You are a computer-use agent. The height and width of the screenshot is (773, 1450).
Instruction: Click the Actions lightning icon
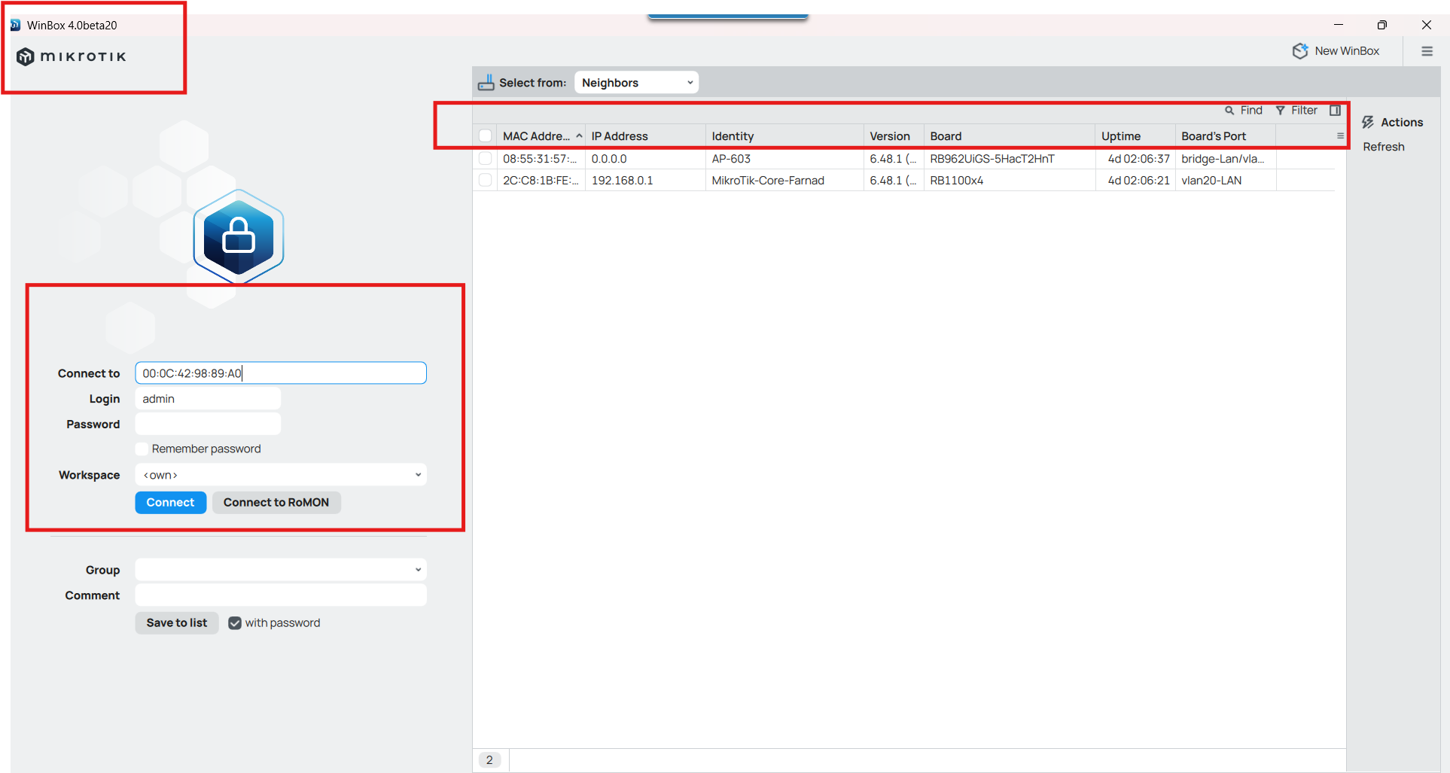tap(1368, 122)
